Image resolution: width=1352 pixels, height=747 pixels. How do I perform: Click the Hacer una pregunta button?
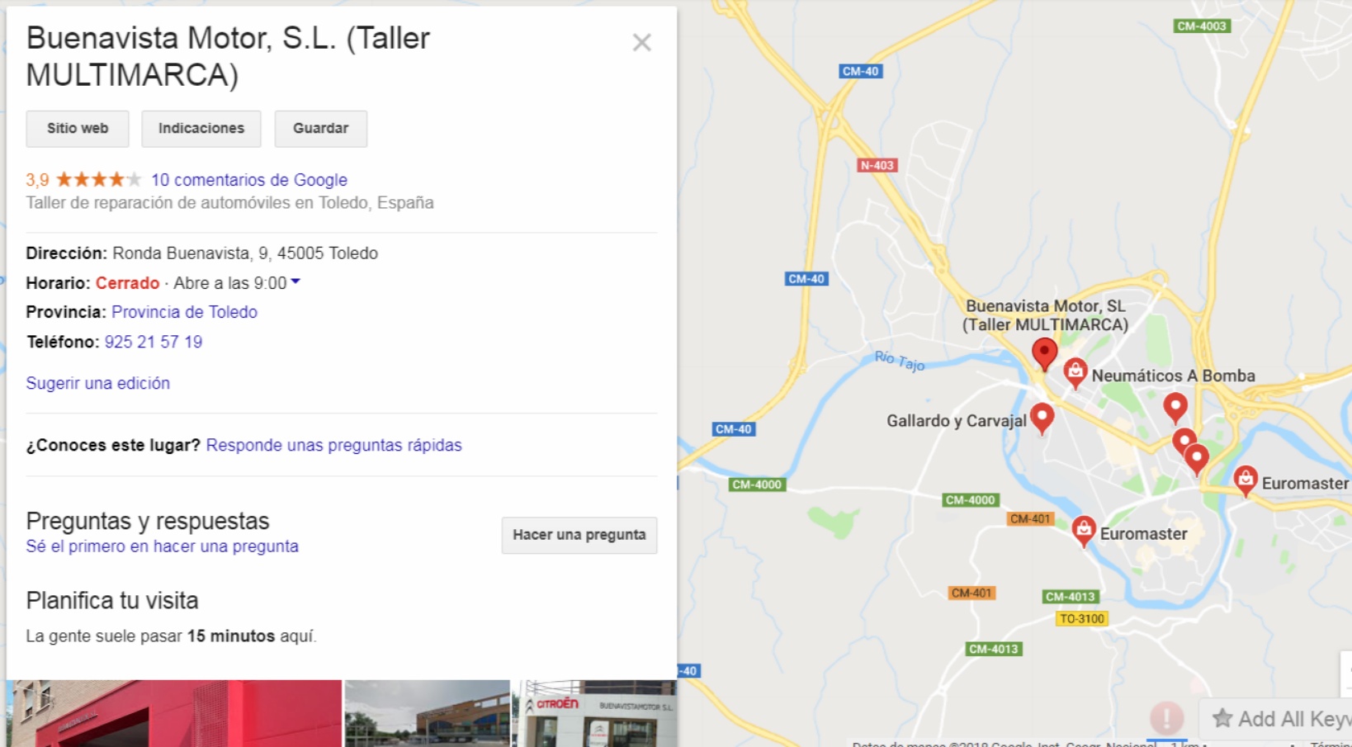pyautogui.click(x=579, y=535)
